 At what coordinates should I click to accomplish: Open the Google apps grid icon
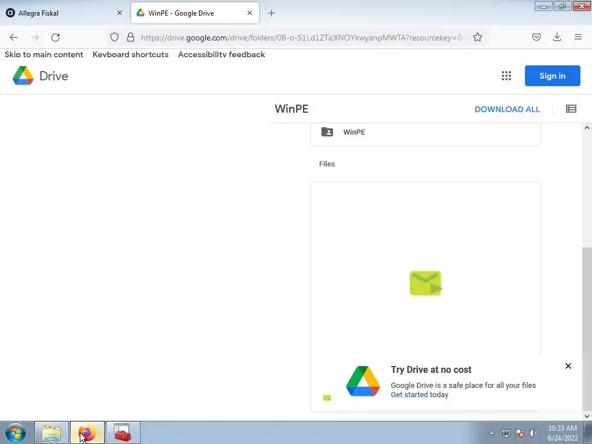point(506,76)
